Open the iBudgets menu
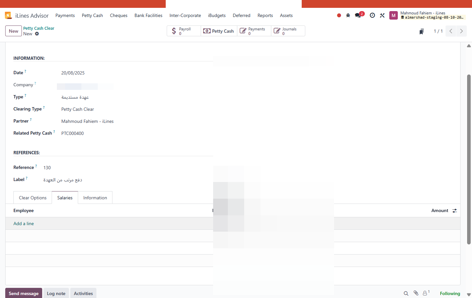The width and height of the screenshot is (472, 298). pos(217,15)
